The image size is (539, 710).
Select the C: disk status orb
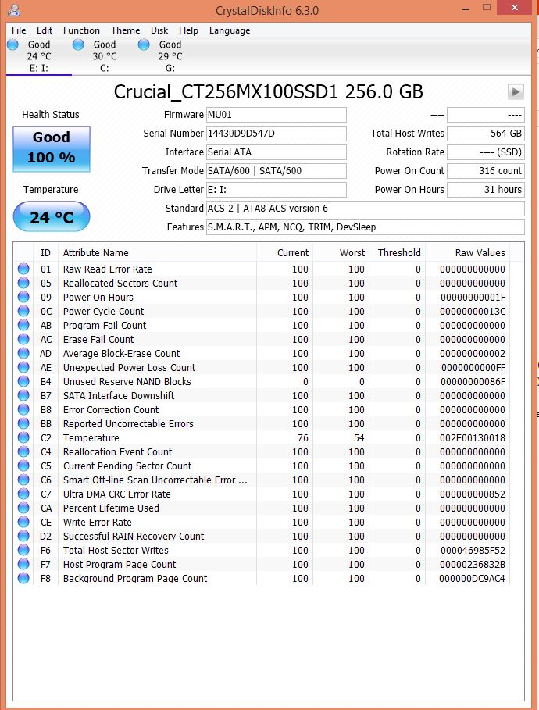coord(78,45)
